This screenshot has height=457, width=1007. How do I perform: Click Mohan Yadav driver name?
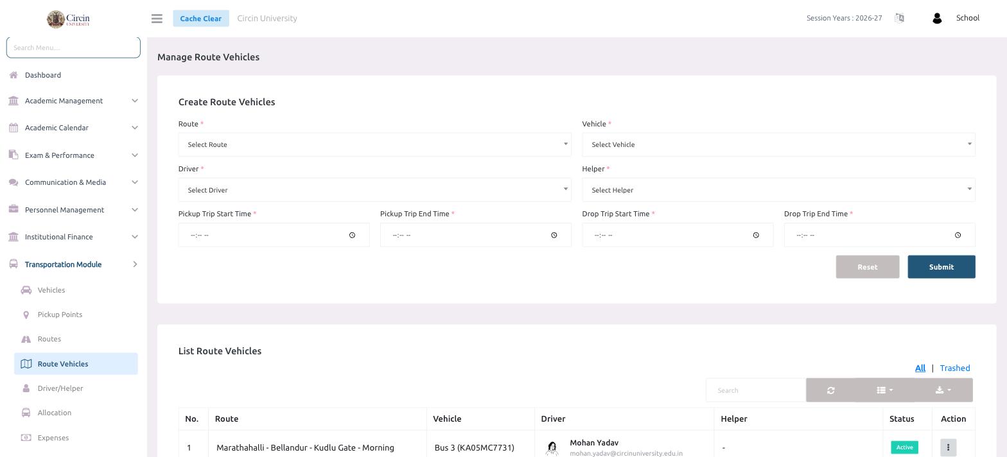click(x=594, y=443)
